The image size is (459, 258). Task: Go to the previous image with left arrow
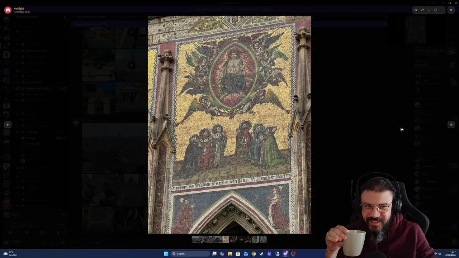pyautogui.click(x=8, y=125)
